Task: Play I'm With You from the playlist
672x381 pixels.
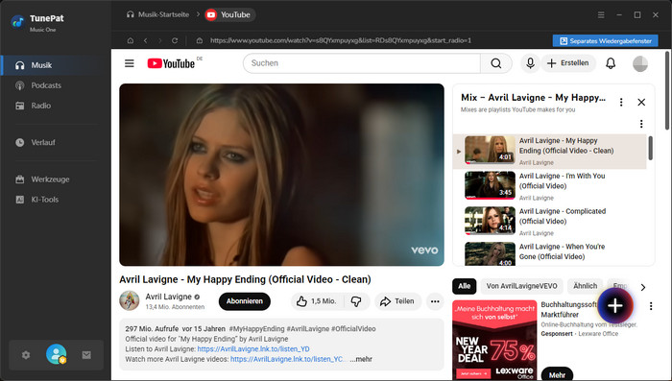Action: tap(549, 186)
